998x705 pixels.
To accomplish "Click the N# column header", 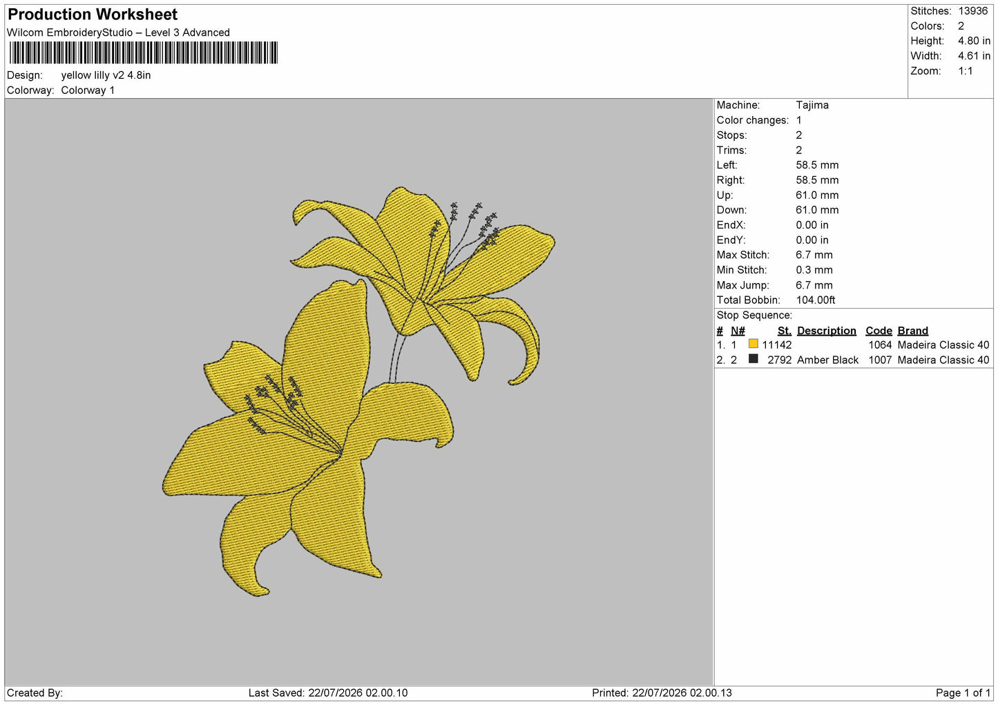I will tap(738, 331).
